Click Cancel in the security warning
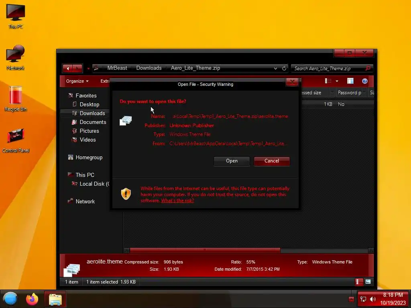 (272, 161)
